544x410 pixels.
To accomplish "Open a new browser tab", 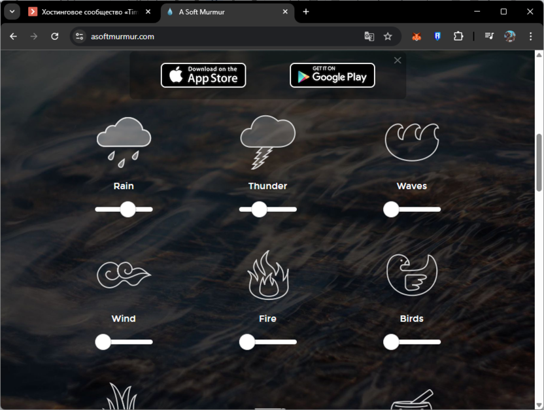I will click(x=305, y=12).
